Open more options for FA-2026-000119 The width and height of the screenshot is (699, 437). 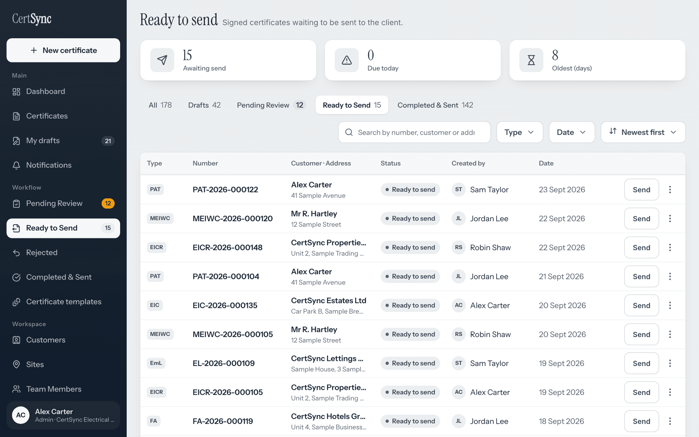[670, 421]
